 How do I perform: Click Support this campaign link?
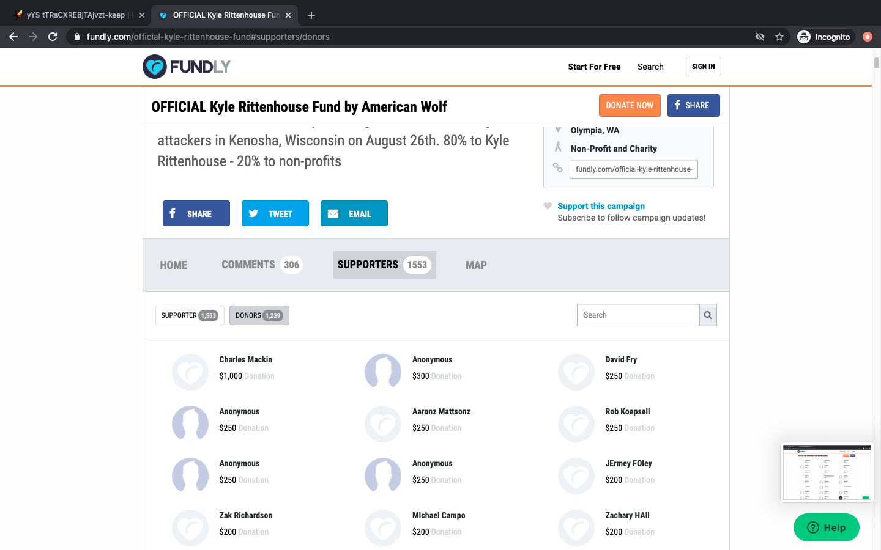tap(601, 206)
